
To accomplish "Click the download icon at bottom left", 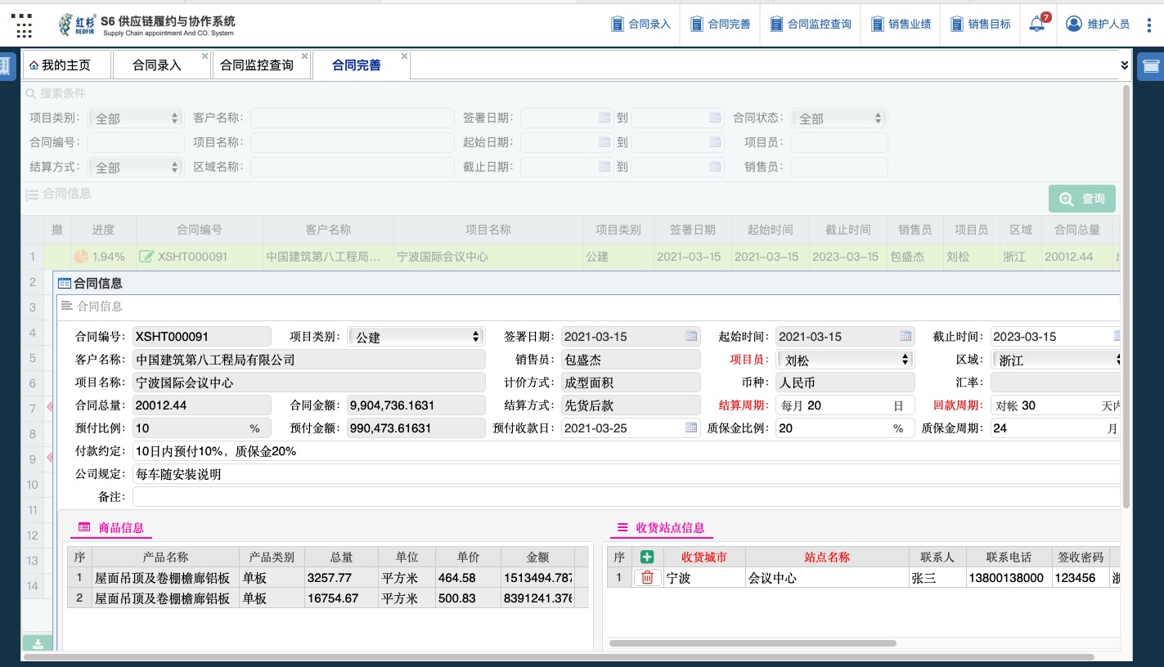I will [x=38, y=644].
